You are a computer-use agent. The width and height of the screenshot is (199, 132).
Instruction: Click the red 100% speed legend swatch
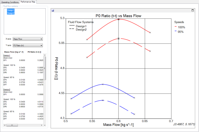(176, 27)
